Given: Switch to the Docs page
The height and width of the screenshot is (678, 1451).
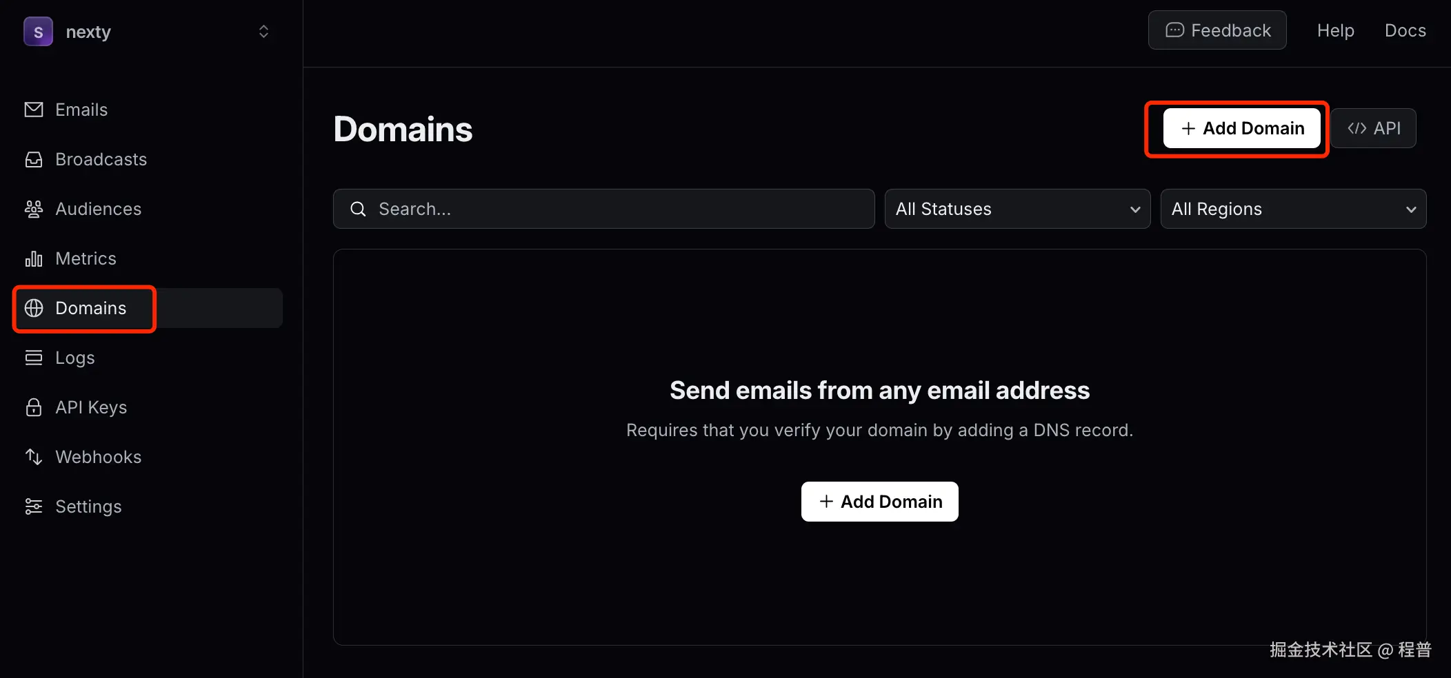Looking at the screenshot, I should [1405, 30].
